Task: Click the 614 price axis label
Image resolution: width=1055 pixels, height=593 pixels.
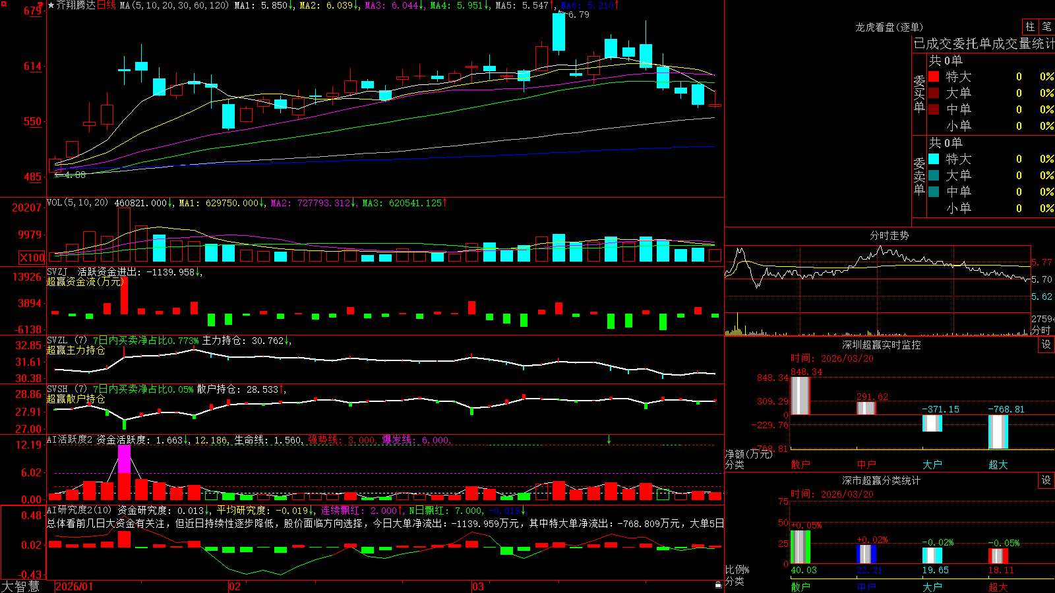Action: pyautogui.click(x=33, y=66)
